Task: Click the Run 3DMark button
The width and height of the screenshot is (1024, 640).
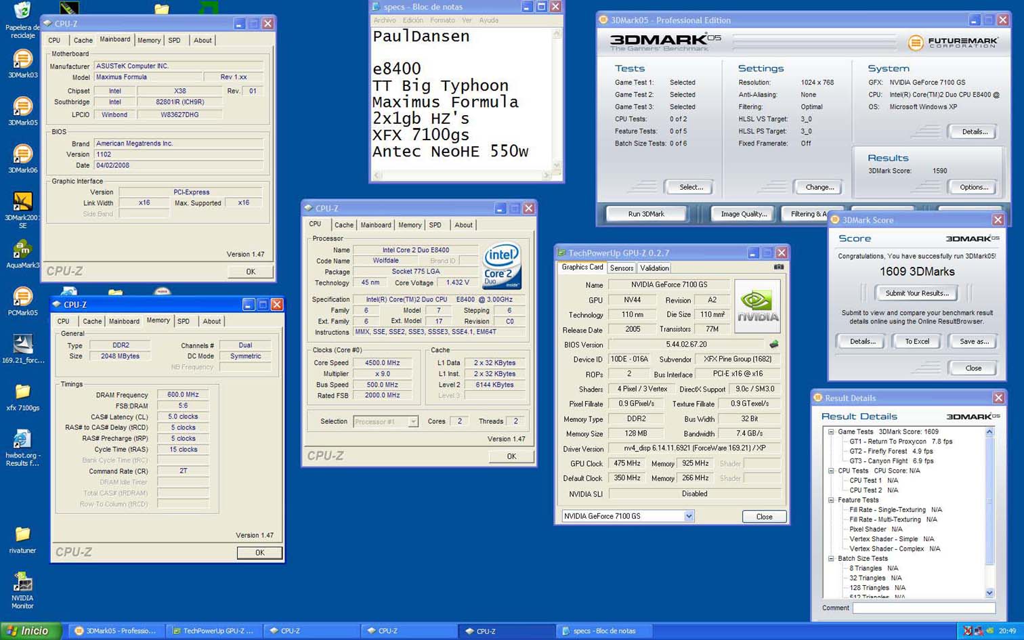Action: 646,214
